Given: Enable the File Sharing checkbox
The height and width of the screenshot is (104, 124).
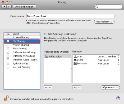Looking at the screenshot, I should pos(8,41).
